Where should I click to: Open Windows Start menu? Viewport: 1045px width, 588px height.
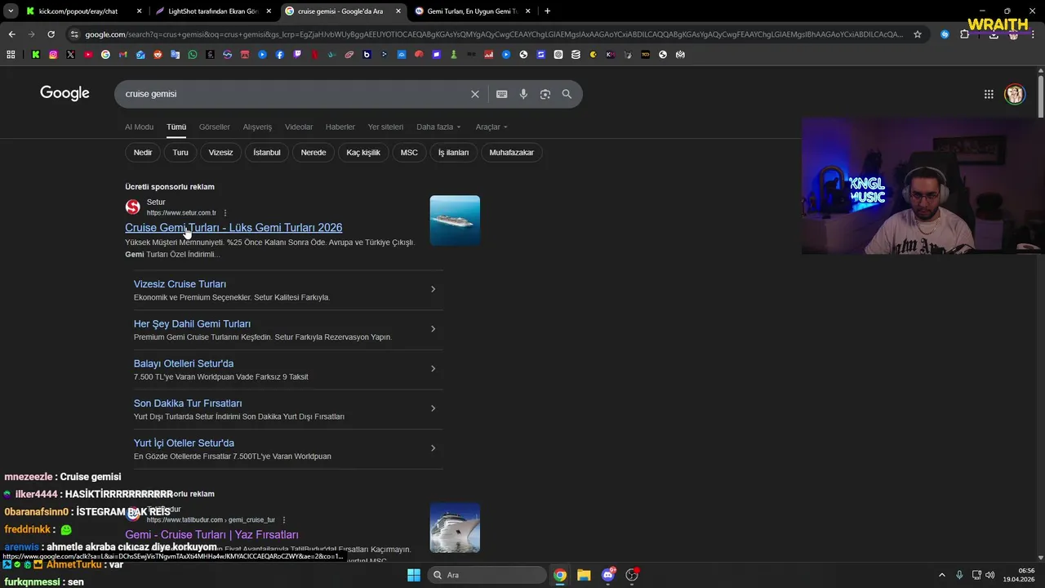pos(414,575)
